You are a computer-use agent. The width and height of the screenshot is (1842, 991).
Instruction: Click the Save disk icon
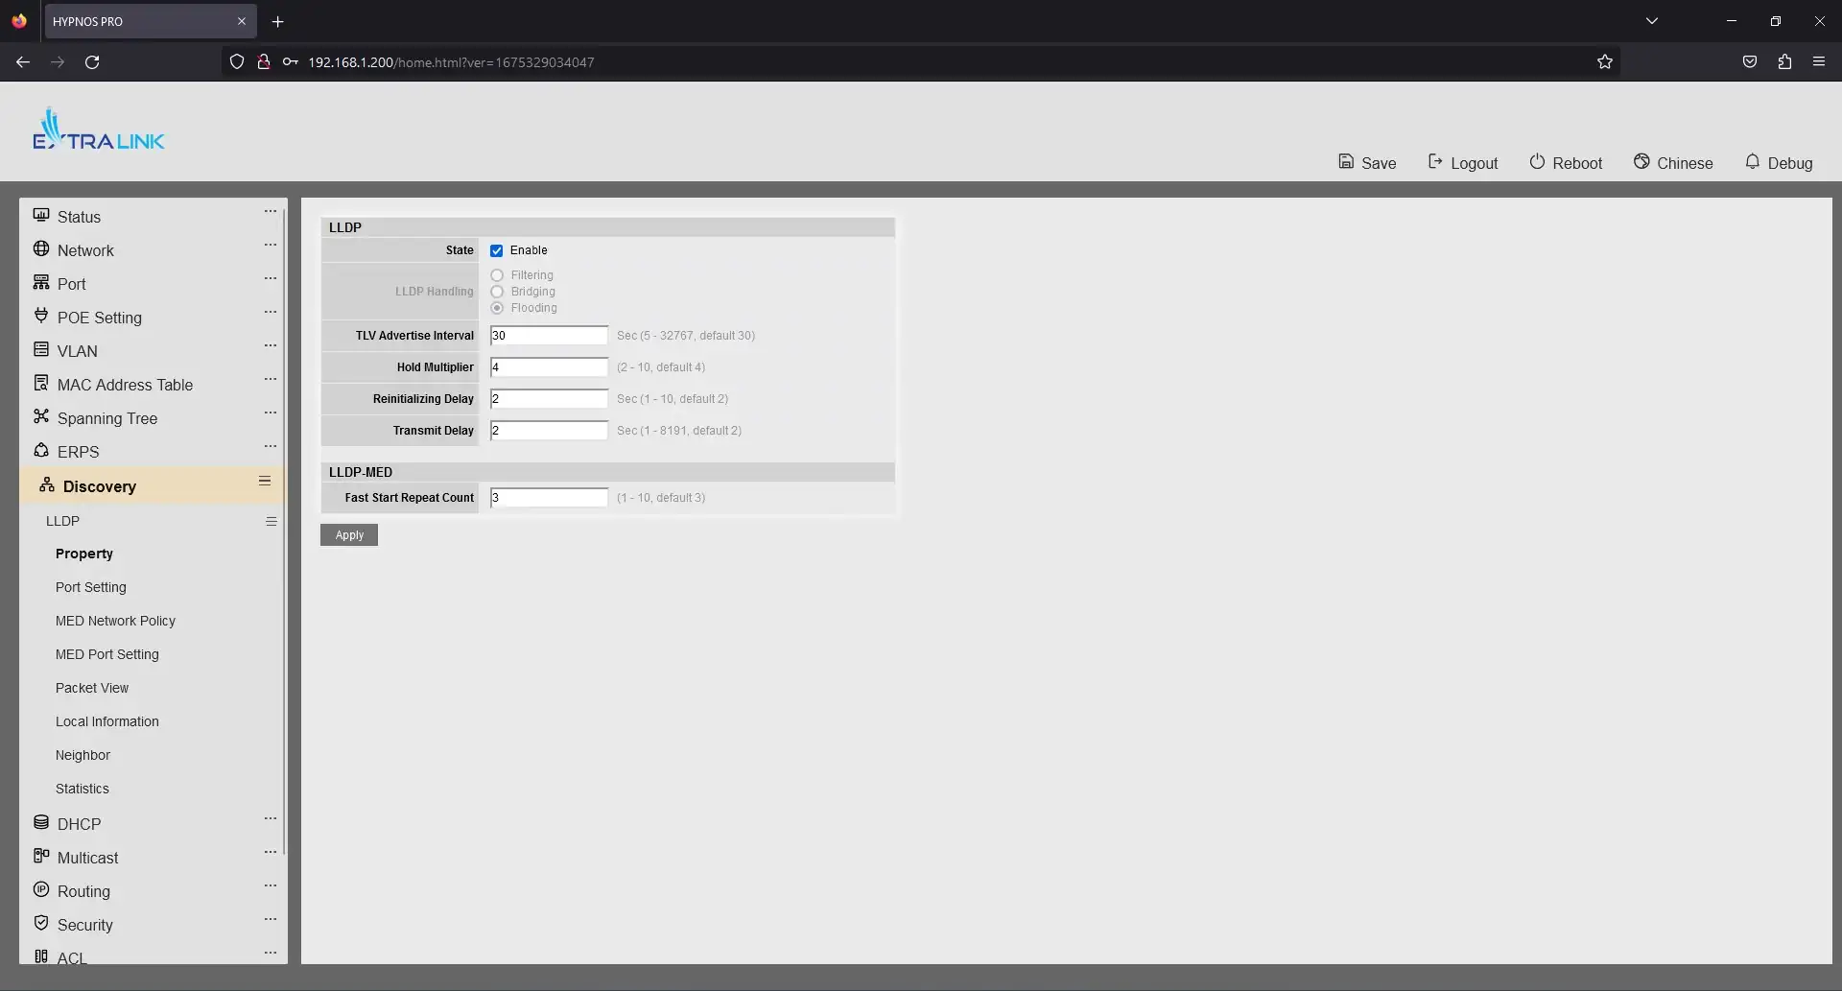(x=1346, y=161)
